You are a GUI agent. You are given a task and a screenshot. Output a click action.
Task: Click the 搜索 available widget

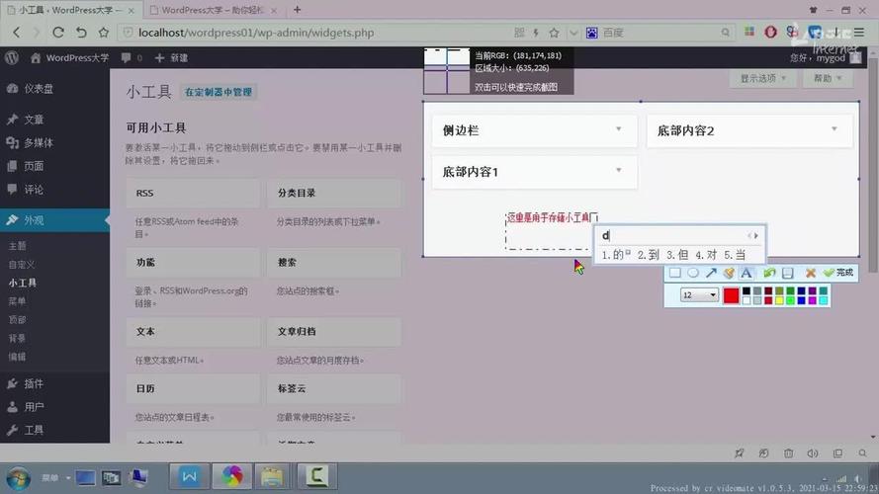[334, 262]
